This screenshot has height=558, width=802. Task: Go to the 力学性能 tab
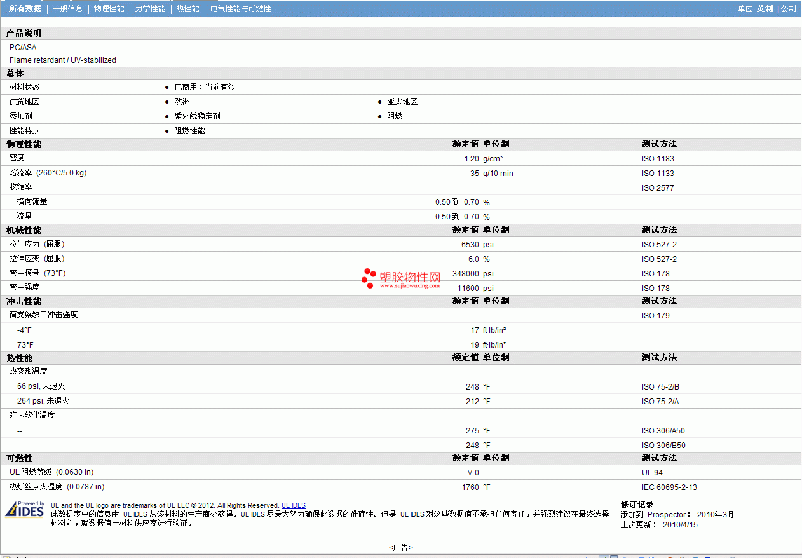click(151, 9)
